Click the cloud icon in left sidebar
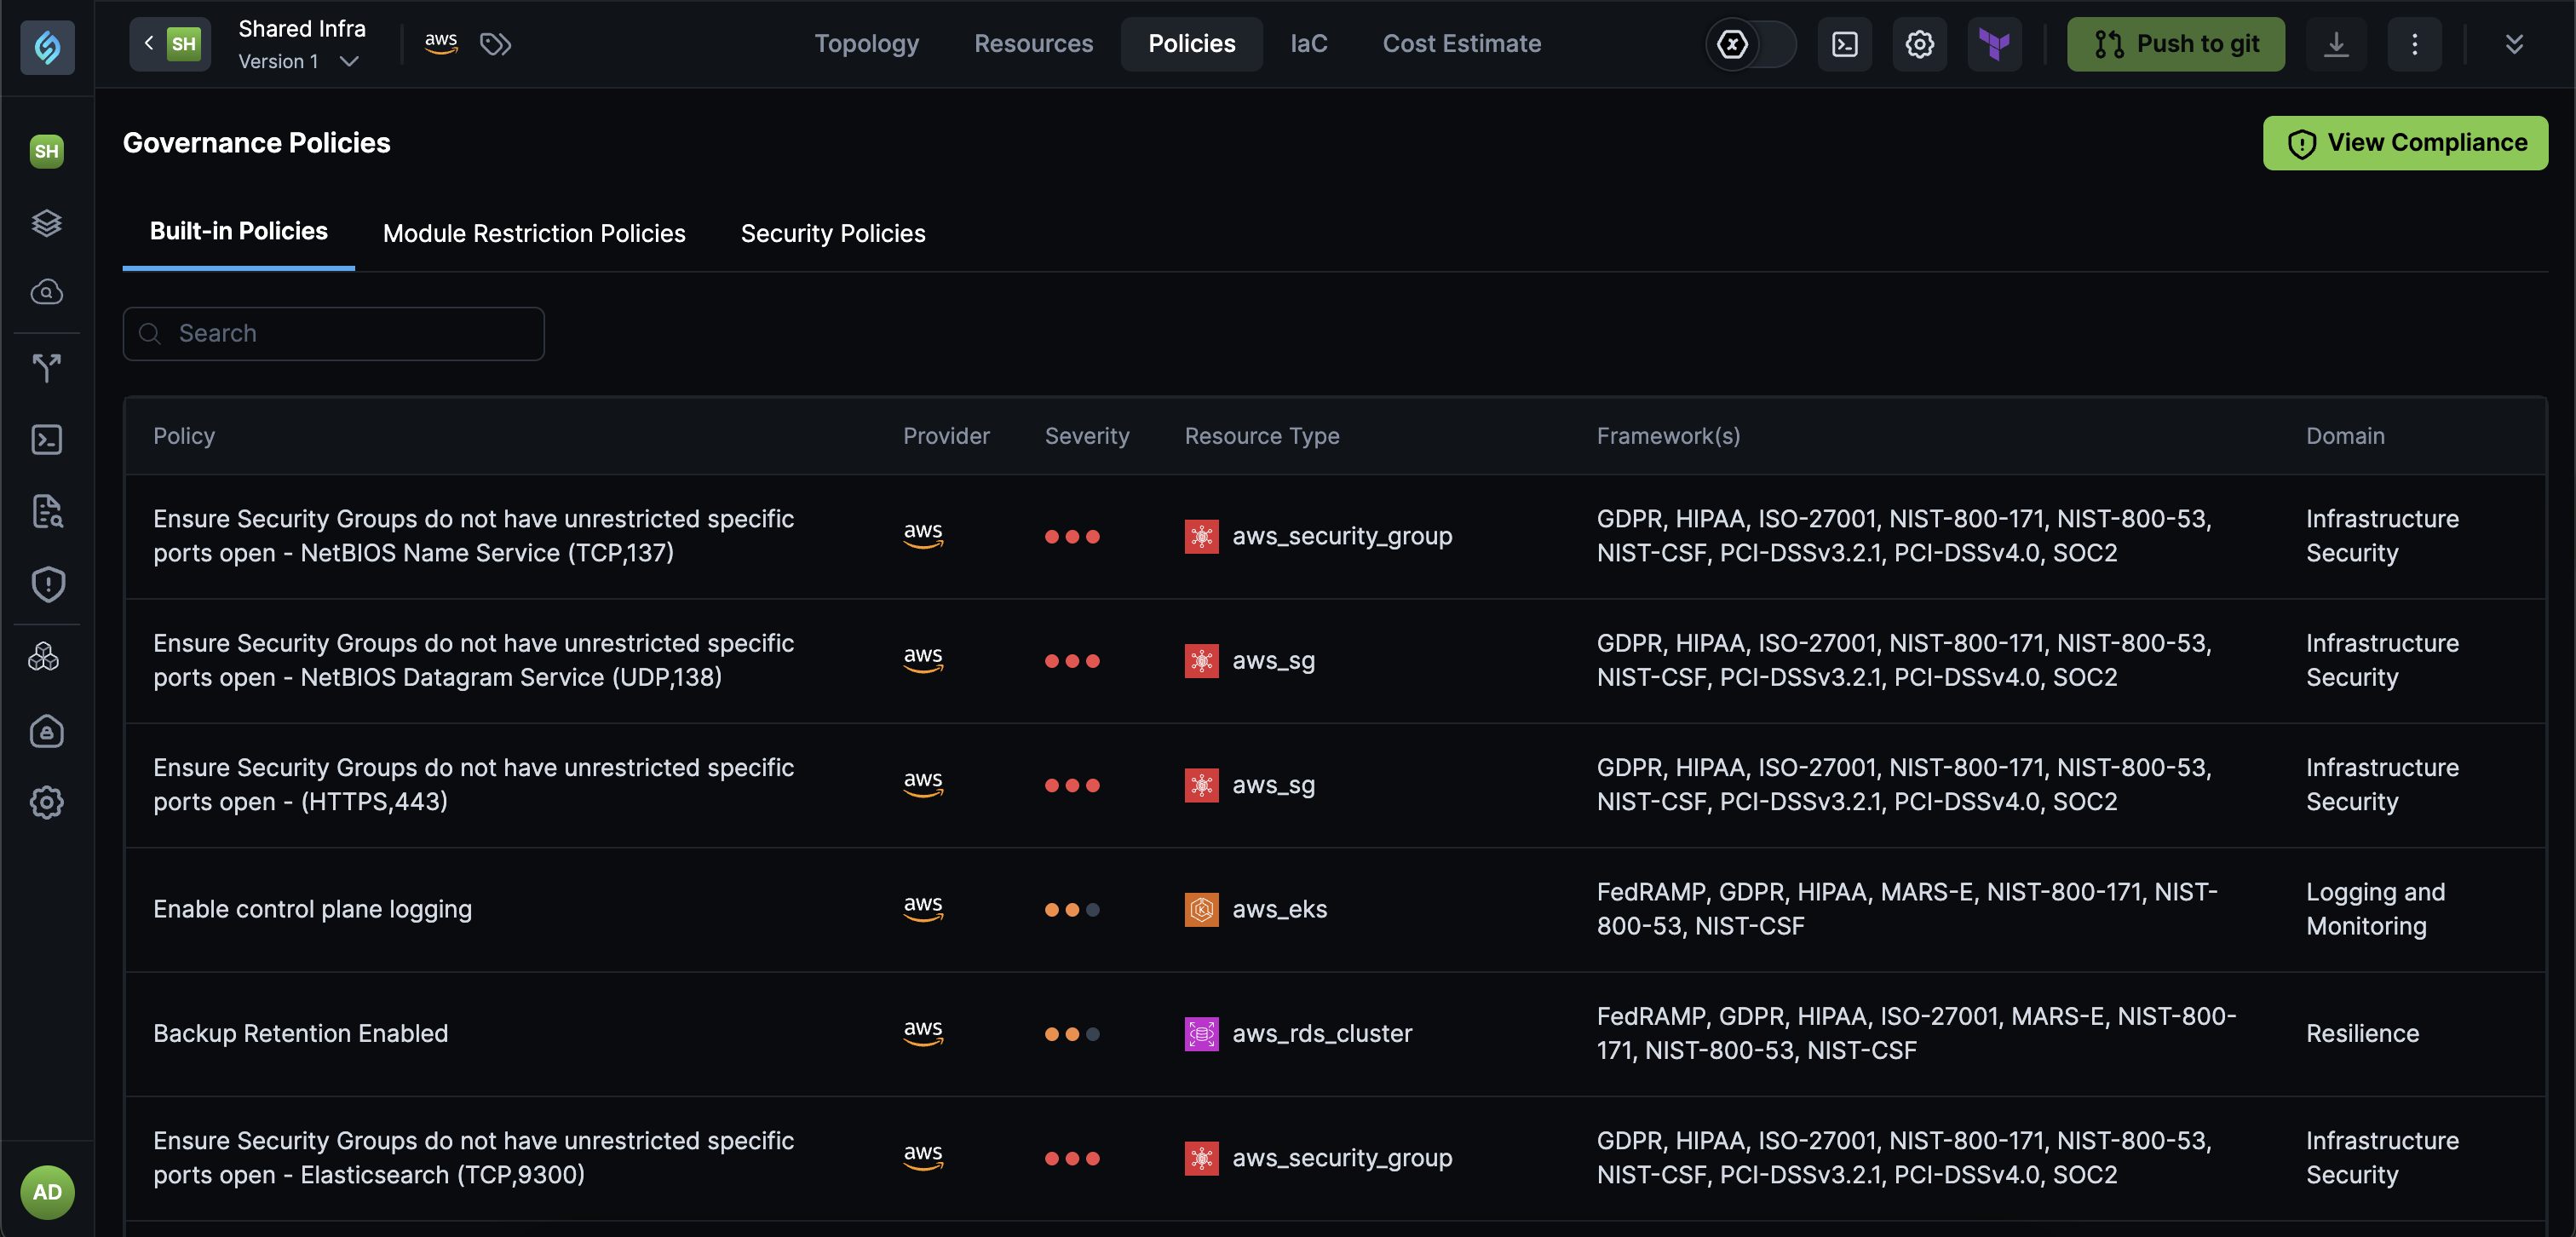Screen dimensions: 2576x1237 47,292
